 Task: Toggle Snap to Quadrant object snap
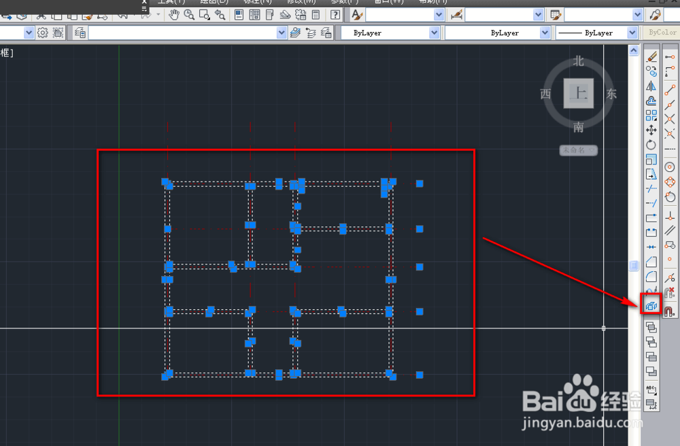(x=670, y=182)
